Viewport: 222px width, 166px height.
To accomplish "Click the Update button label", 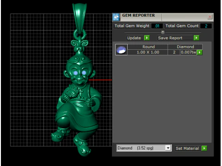I will point(134,38).
